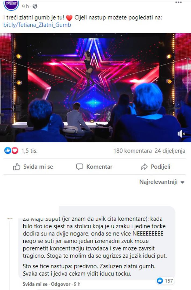Click the blue like reaction icon
The width and height of the screenshot is (191, 290).
pyautogui.click(x=8, y=151)
